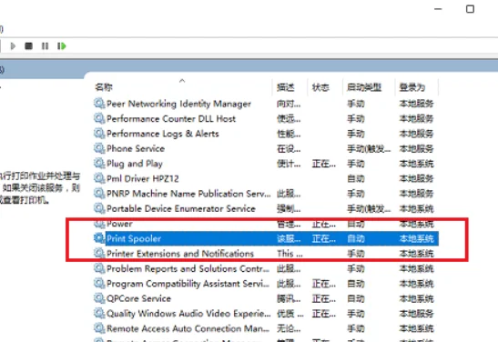Select Problem Reports and Solutions Contr... row
Screen dimensions: 498x342
[266, 268]
